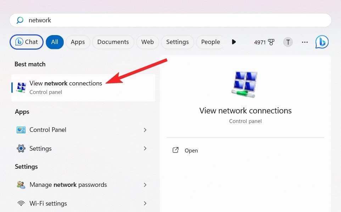Open the ellipsis overflow menu
The image size is (341, 212).
304,42
